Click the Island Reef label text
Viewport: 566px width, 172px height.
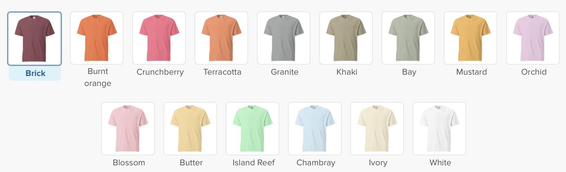point(254,163)
